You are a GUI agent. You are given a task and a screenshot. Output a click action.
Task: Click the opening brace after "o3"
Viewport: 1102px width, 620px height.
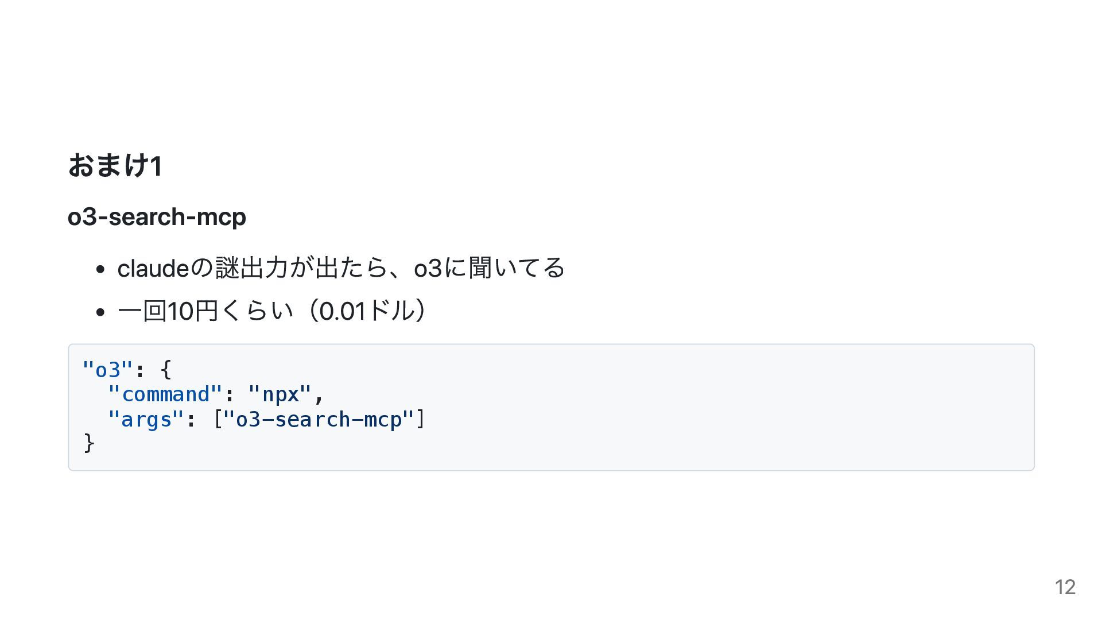tap(166, 370)
